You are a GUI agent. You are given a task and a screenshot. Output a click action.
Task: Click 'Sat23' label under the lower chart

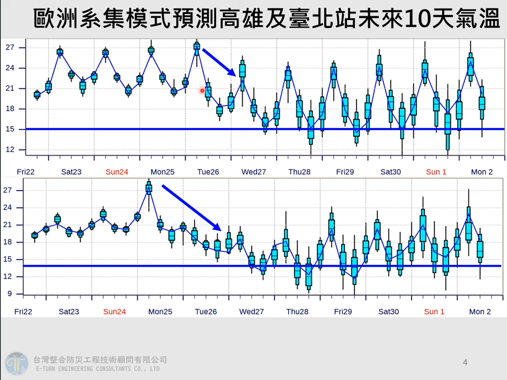click(x=69, y=311)
